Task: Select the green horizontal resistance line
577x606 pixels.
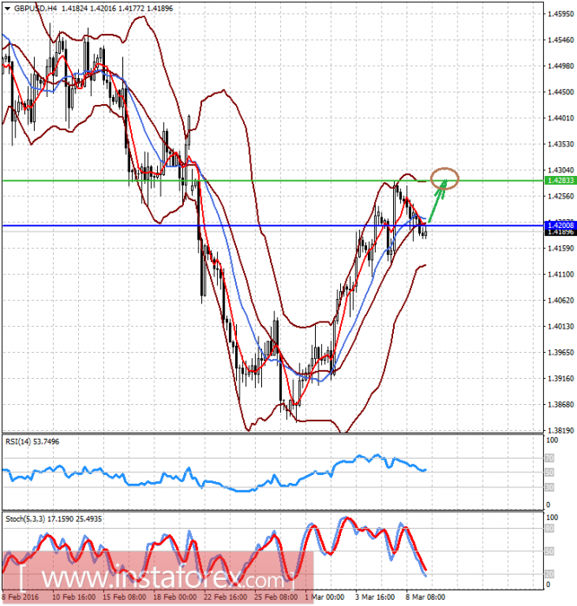Action: tap(272, 180)
